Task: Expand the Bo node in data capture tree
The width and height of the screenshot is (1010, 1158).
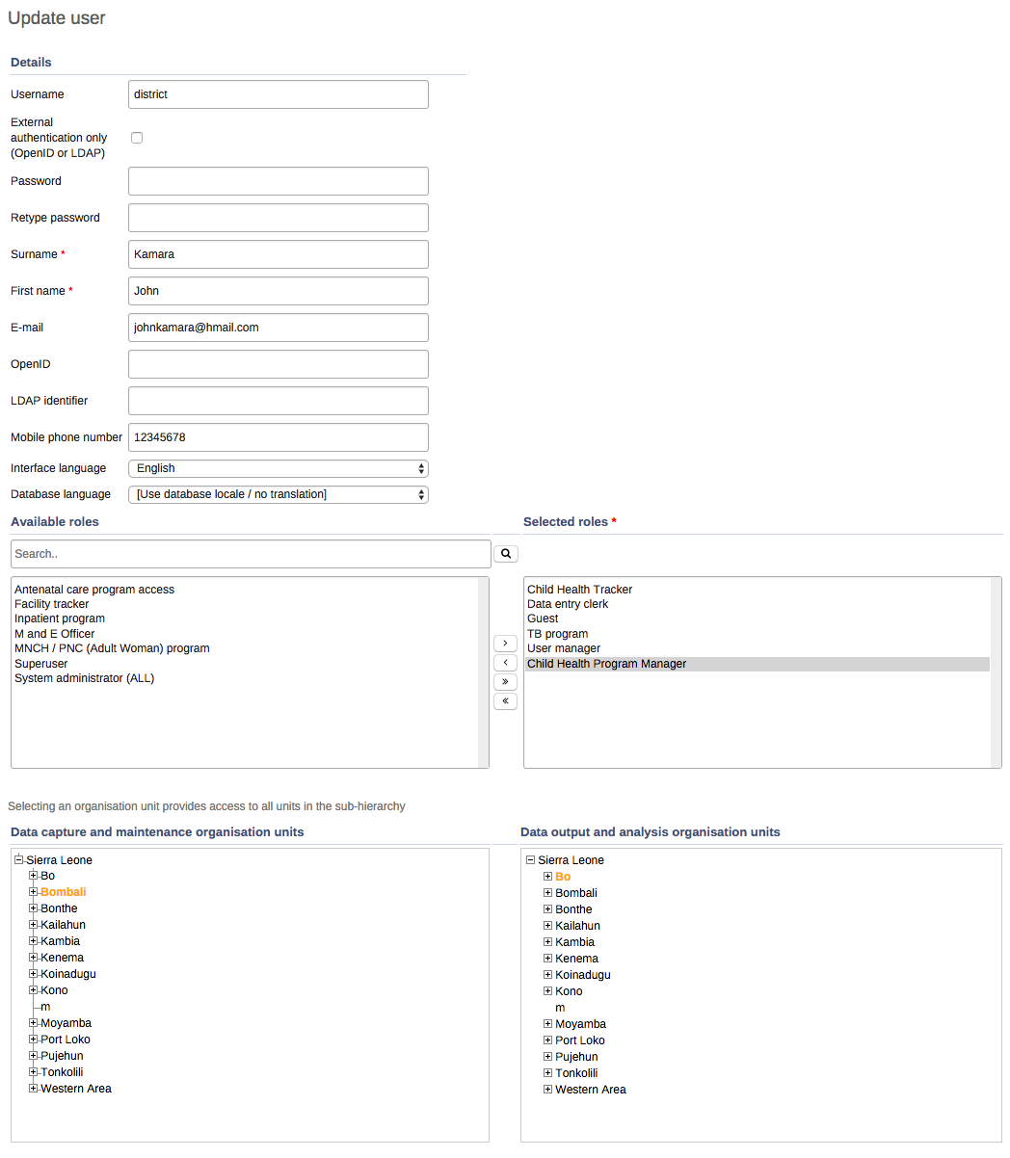Action: coord(34,876)
